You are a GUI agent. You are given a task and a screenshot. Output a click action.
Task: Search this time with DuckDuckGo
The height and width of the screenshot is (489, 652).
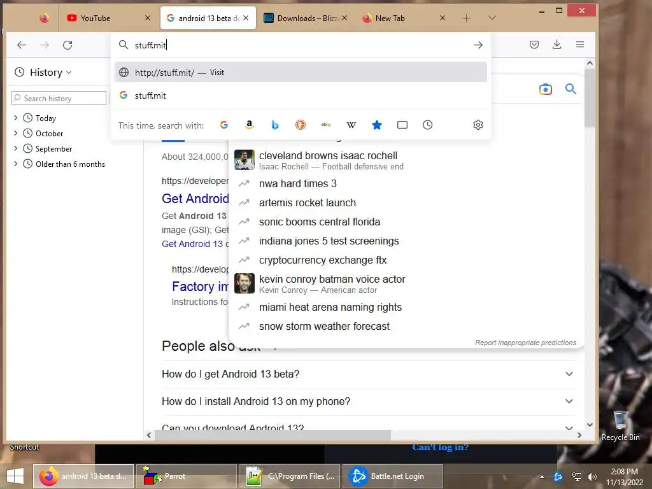(x=301, y=125)
